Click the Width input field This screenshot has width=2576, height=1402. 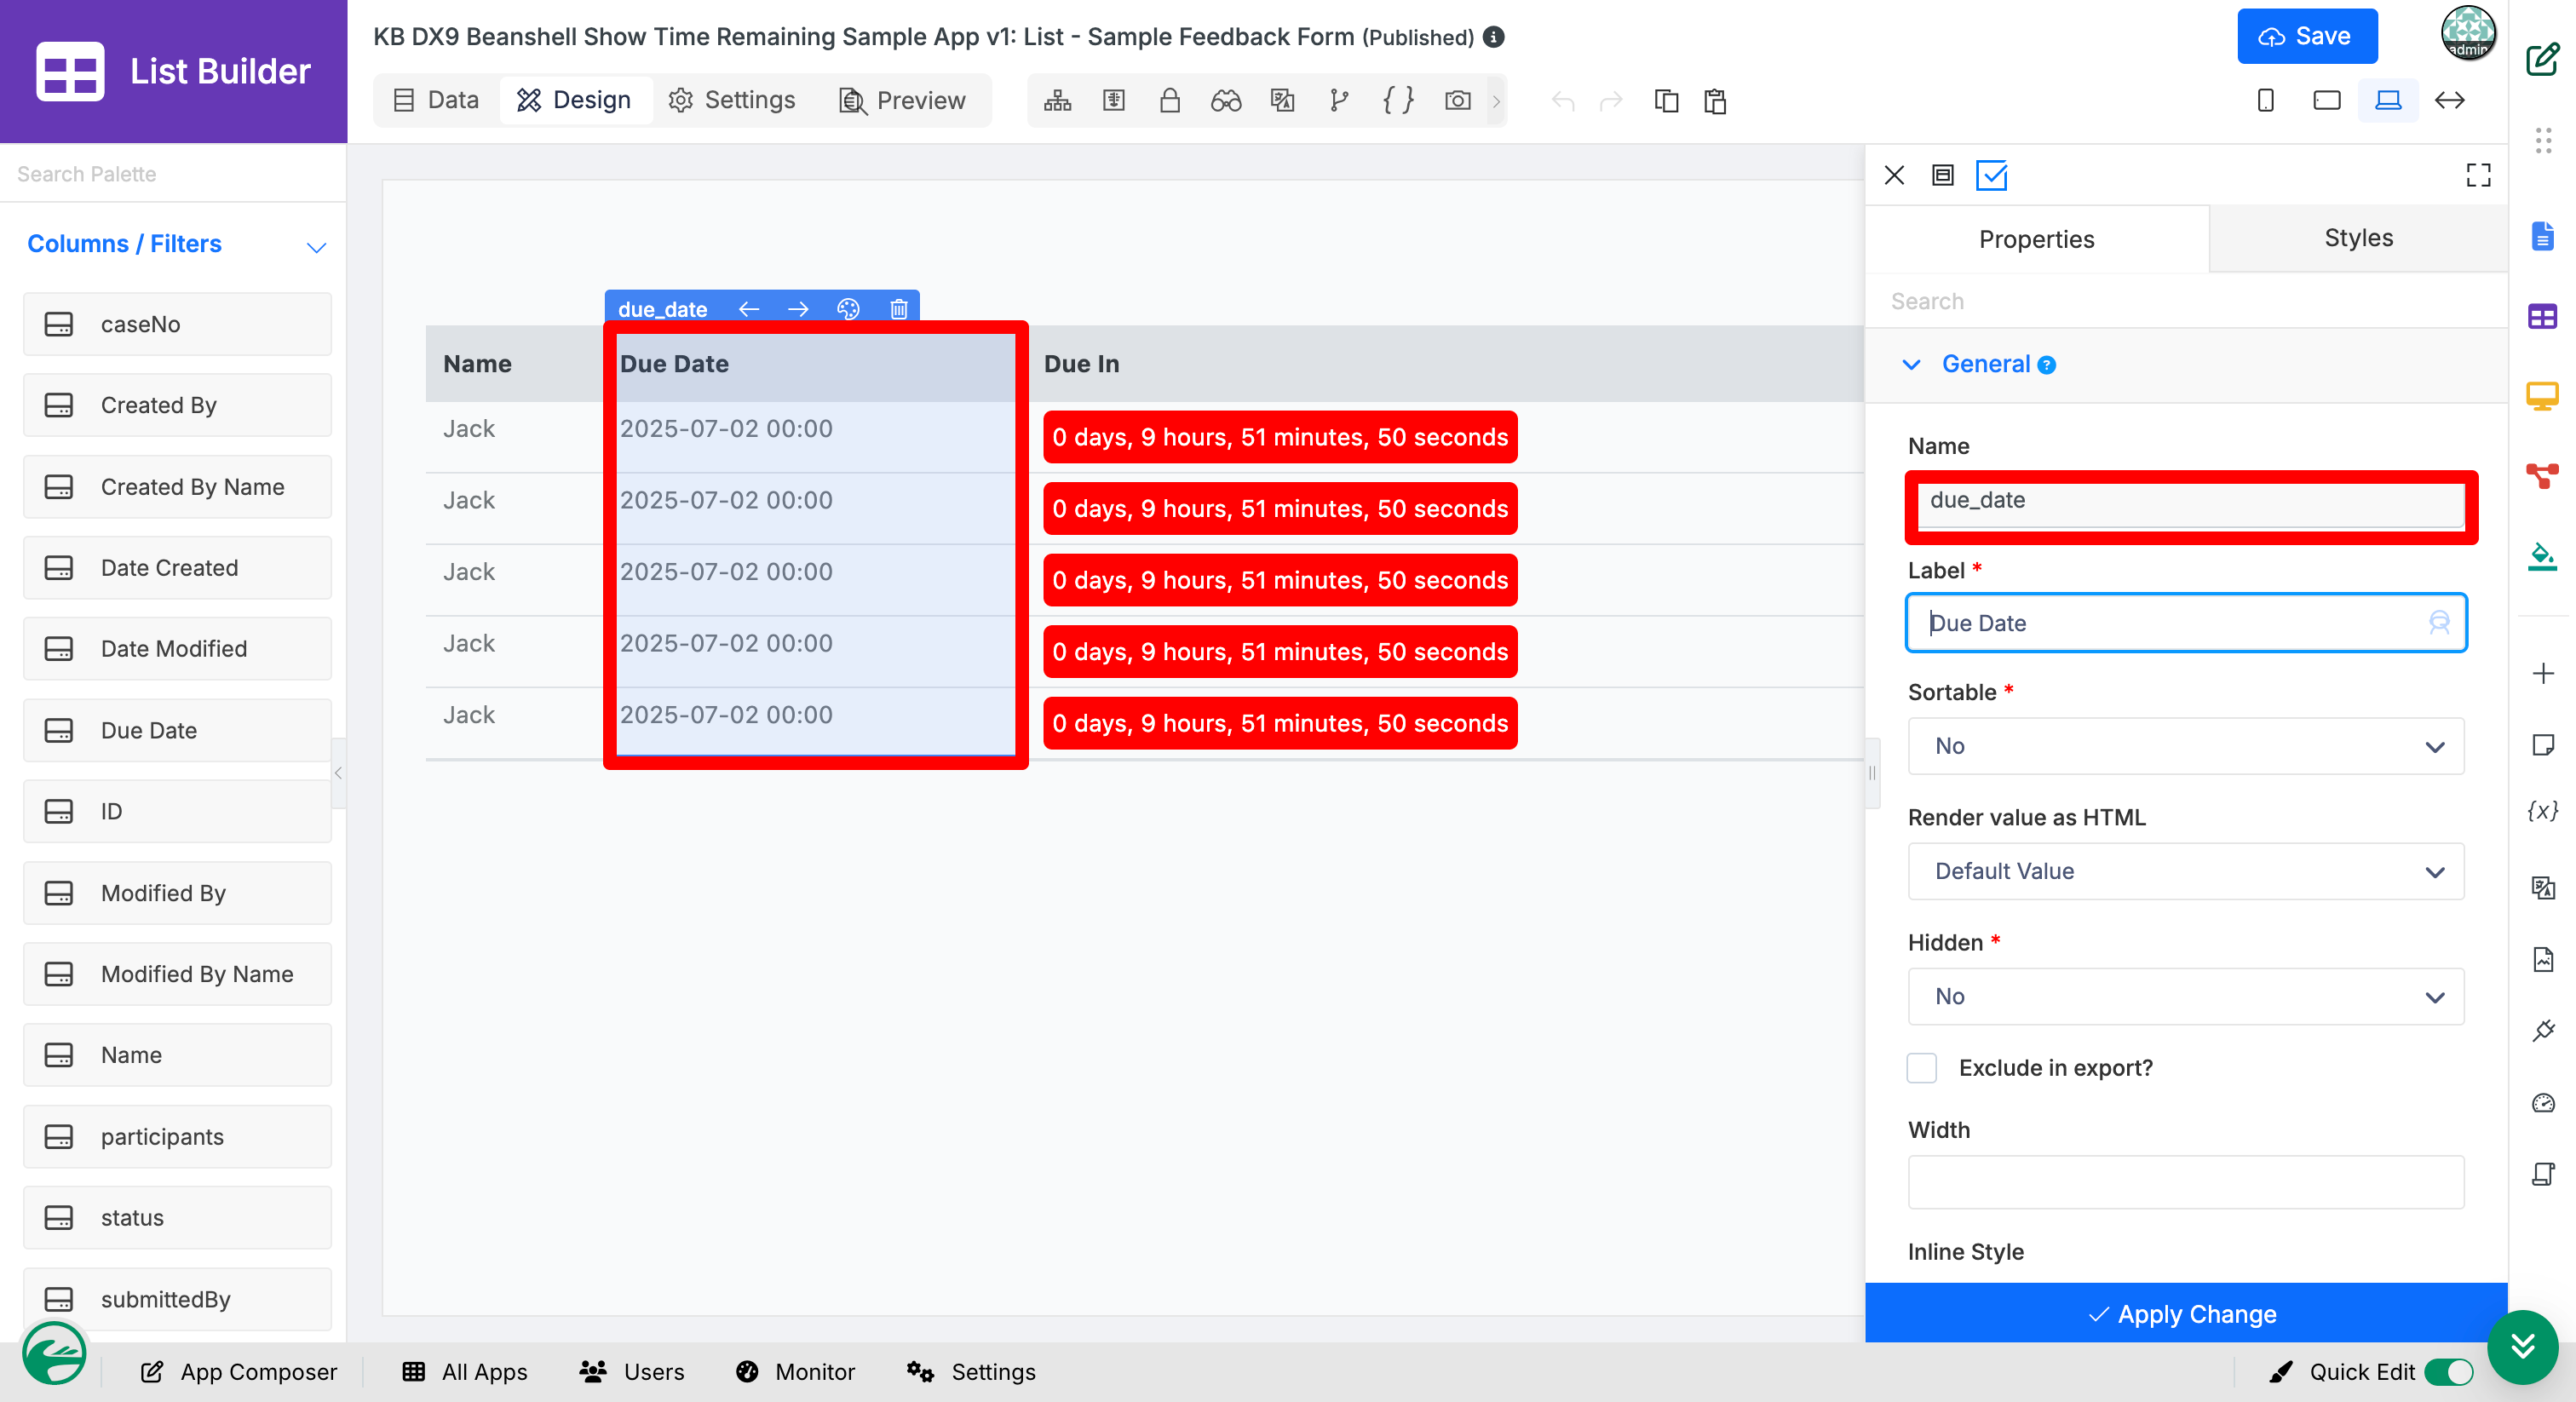point(2185,1182)
